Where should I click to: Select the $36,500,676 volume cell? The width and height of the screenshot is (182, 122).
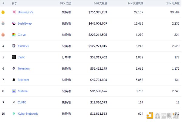[99, 91]
